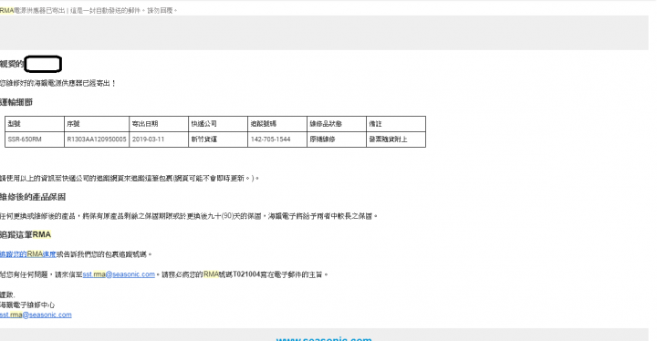The height and width of the screenshot is (341, 657).
Task: Click the package tracking instructions sentence
Action: tap(130, 179)
